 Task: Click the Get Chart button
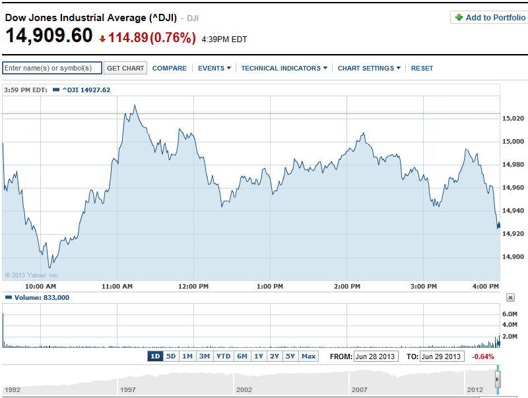[125, 68]
